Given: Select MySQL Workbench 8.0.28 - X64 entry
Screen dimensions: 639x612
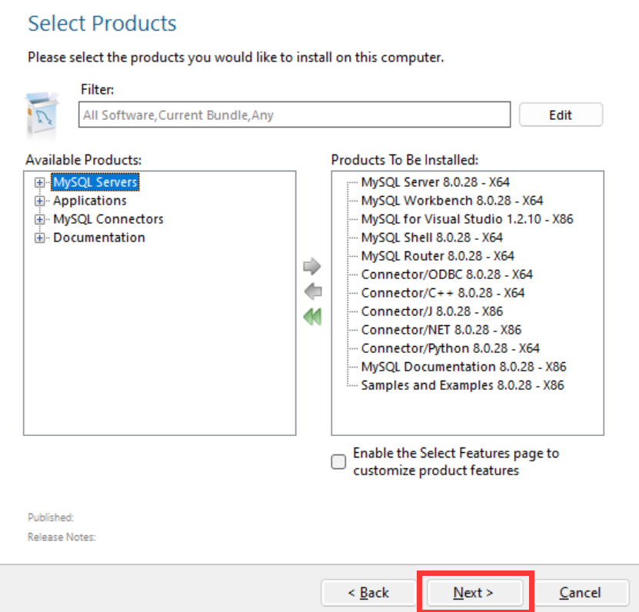Looking at the screenshot, I should pos(452,201).
